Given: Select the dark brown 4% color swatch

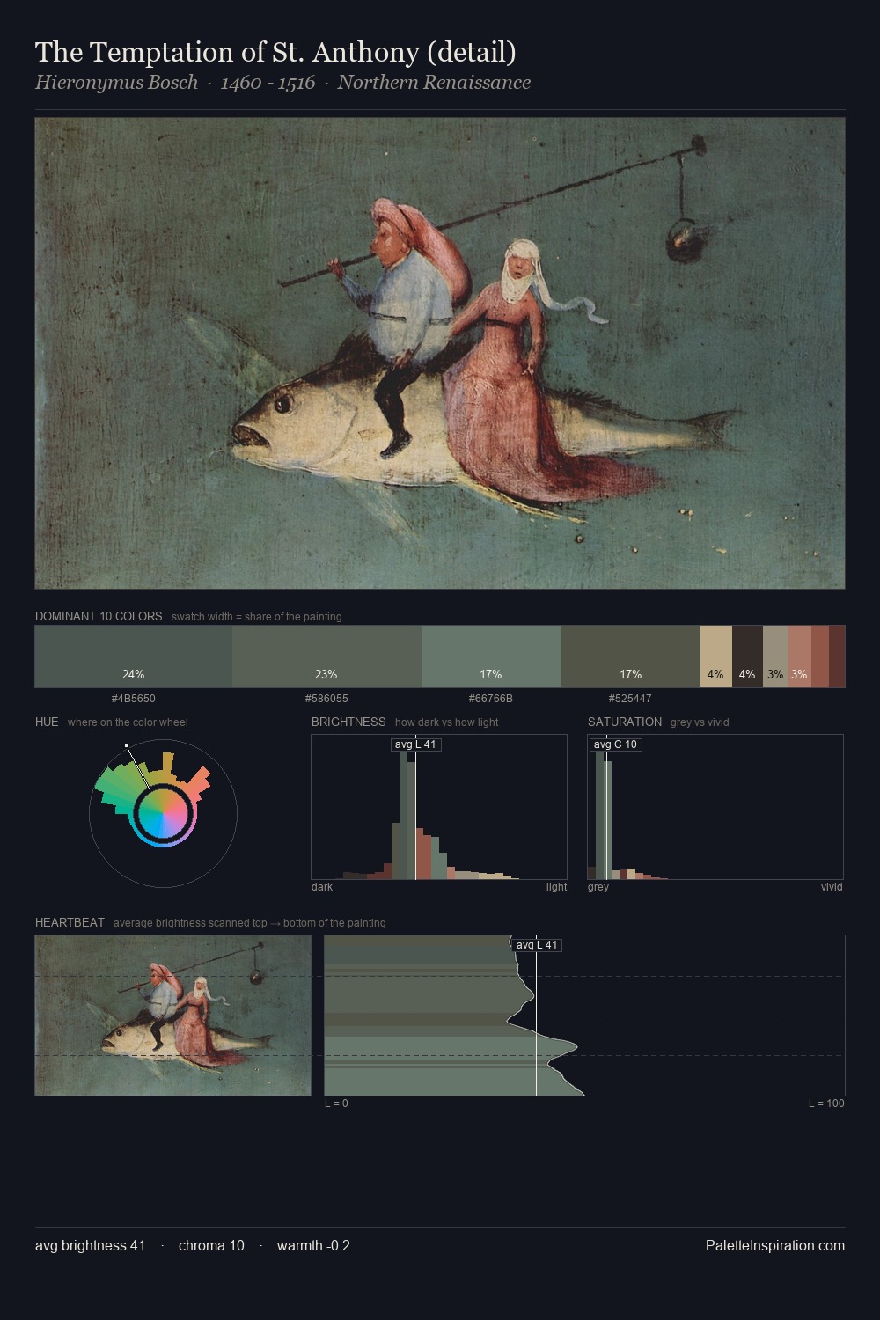Looking at the screenshot, I should tap(747, 656).
